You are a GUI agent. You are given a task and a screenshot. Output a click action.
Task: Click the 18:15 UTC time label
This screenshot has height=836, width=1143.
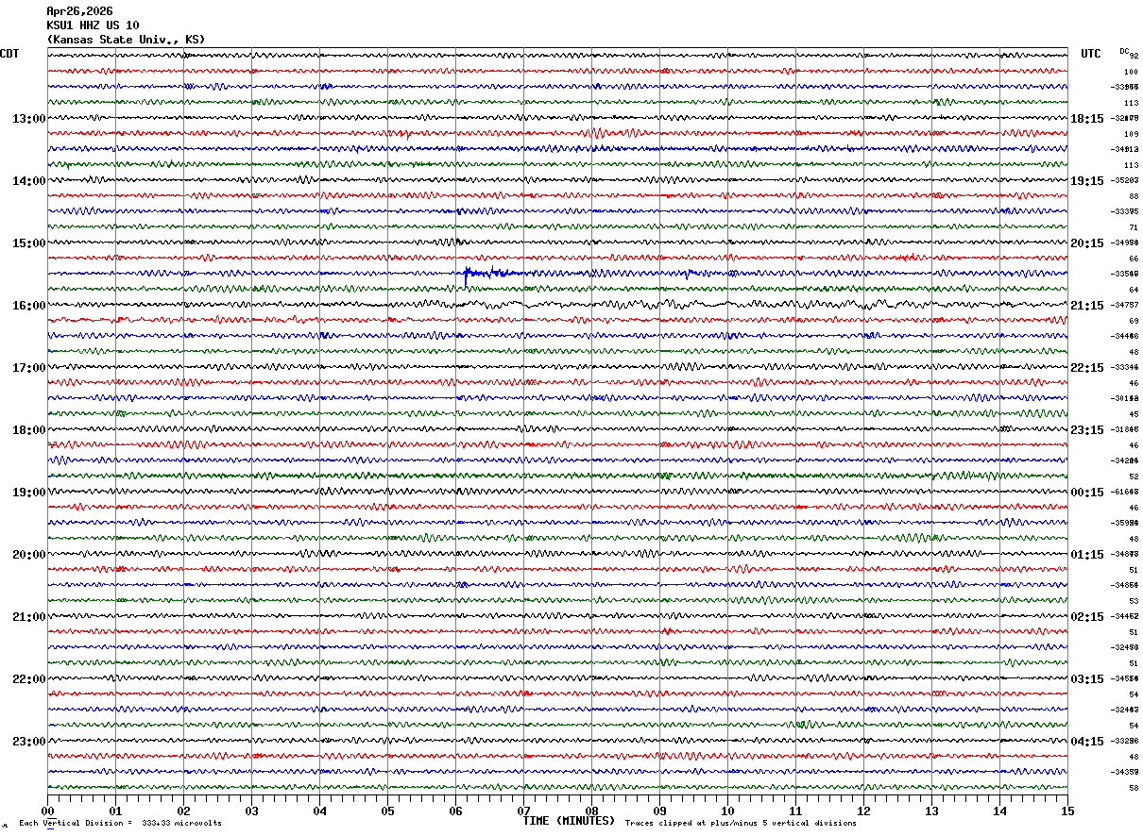[1087, 119]
